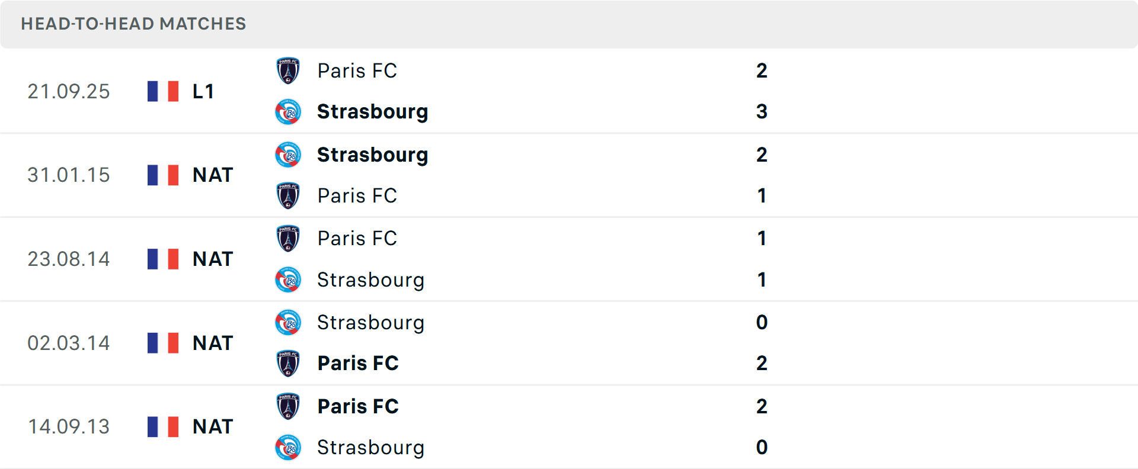Click the Paris FC emblem in the 31.01.15 row
Screen dimensions: 1138x469
288,195
